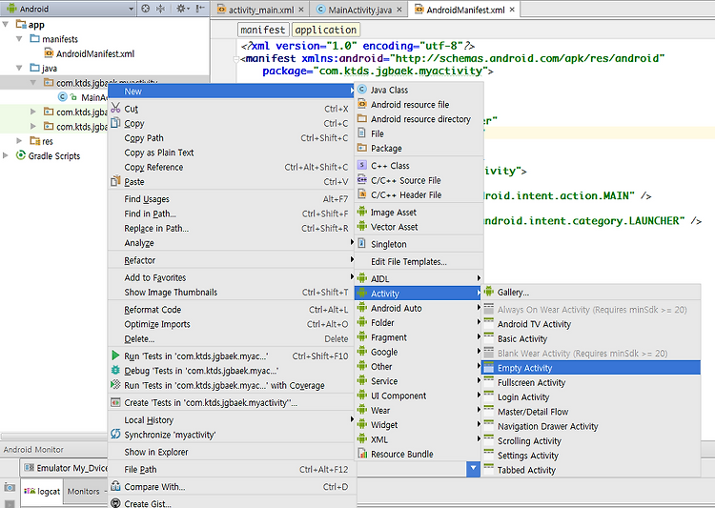Open the Service submenu
Viewport: 715px width, 508px height.
click(x=419, y=381)
